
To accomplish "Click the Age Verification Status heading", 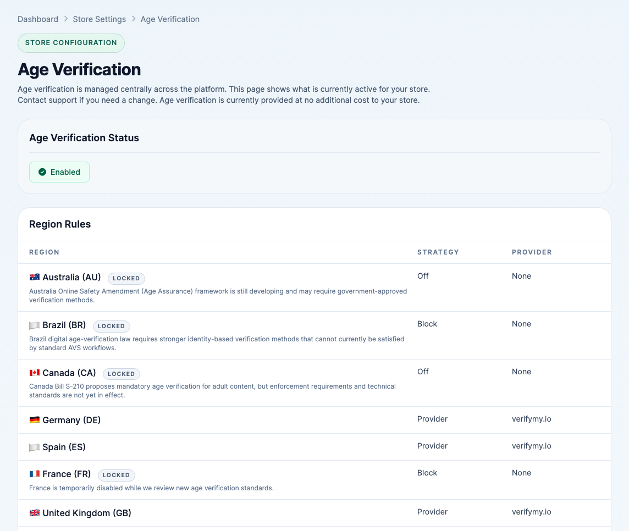I will [x=84, y=137].
